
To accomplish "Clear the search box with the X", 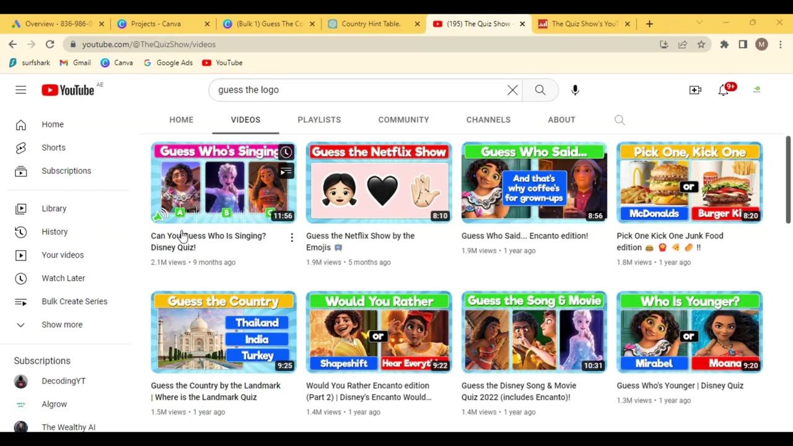I will 512,90.
